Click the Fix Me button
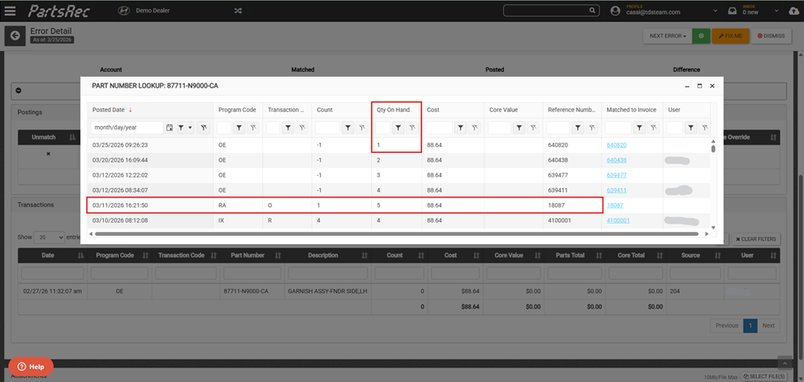This screenshot has height=382, width=804. (731, 36)
